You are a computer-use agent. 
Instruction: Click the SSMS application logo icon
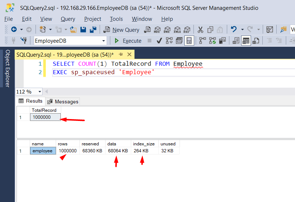tap(10, 8)
